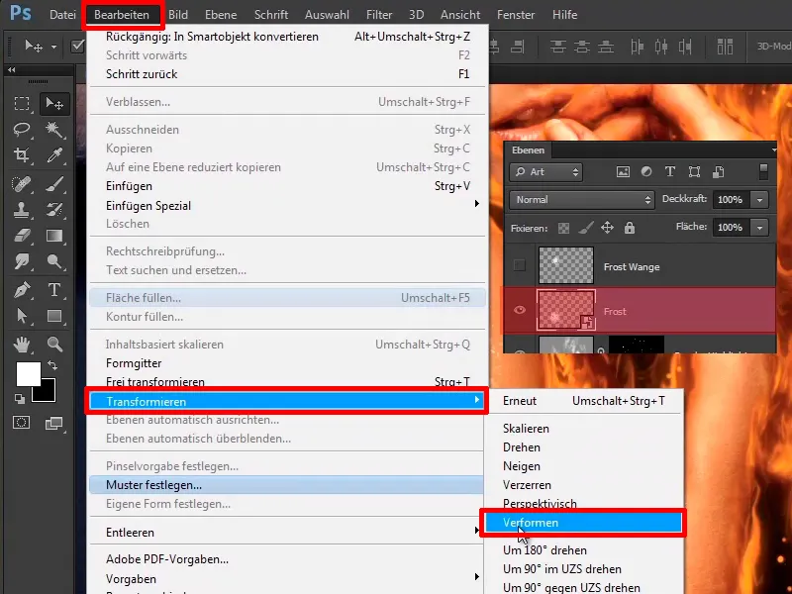Screen dimensions: 792x594
Task: Click the Ebenen panel tab
Action: pyautogui.click(x=528, y=150)
